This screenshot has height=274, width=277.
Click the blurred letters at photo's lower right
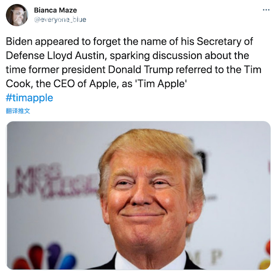tap(206, 257)
